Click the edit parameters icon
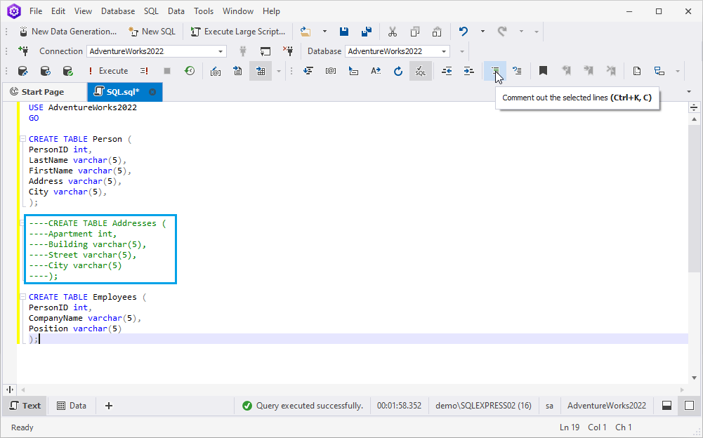The height and width of the screenshot is (438, 703). pos(216,71)
